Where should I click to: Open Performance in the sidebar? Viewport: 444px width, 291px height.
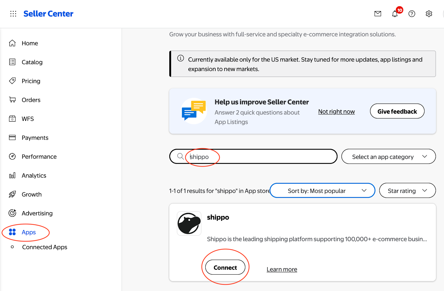(x=39, y=157)
